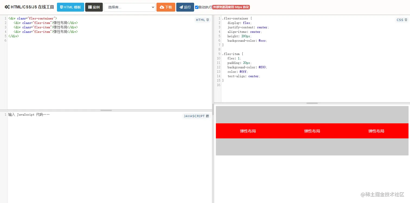Click the red 外部资源请使用 https 协议 notice
This screenshot has width=410, height=203.
pos(231,7)
